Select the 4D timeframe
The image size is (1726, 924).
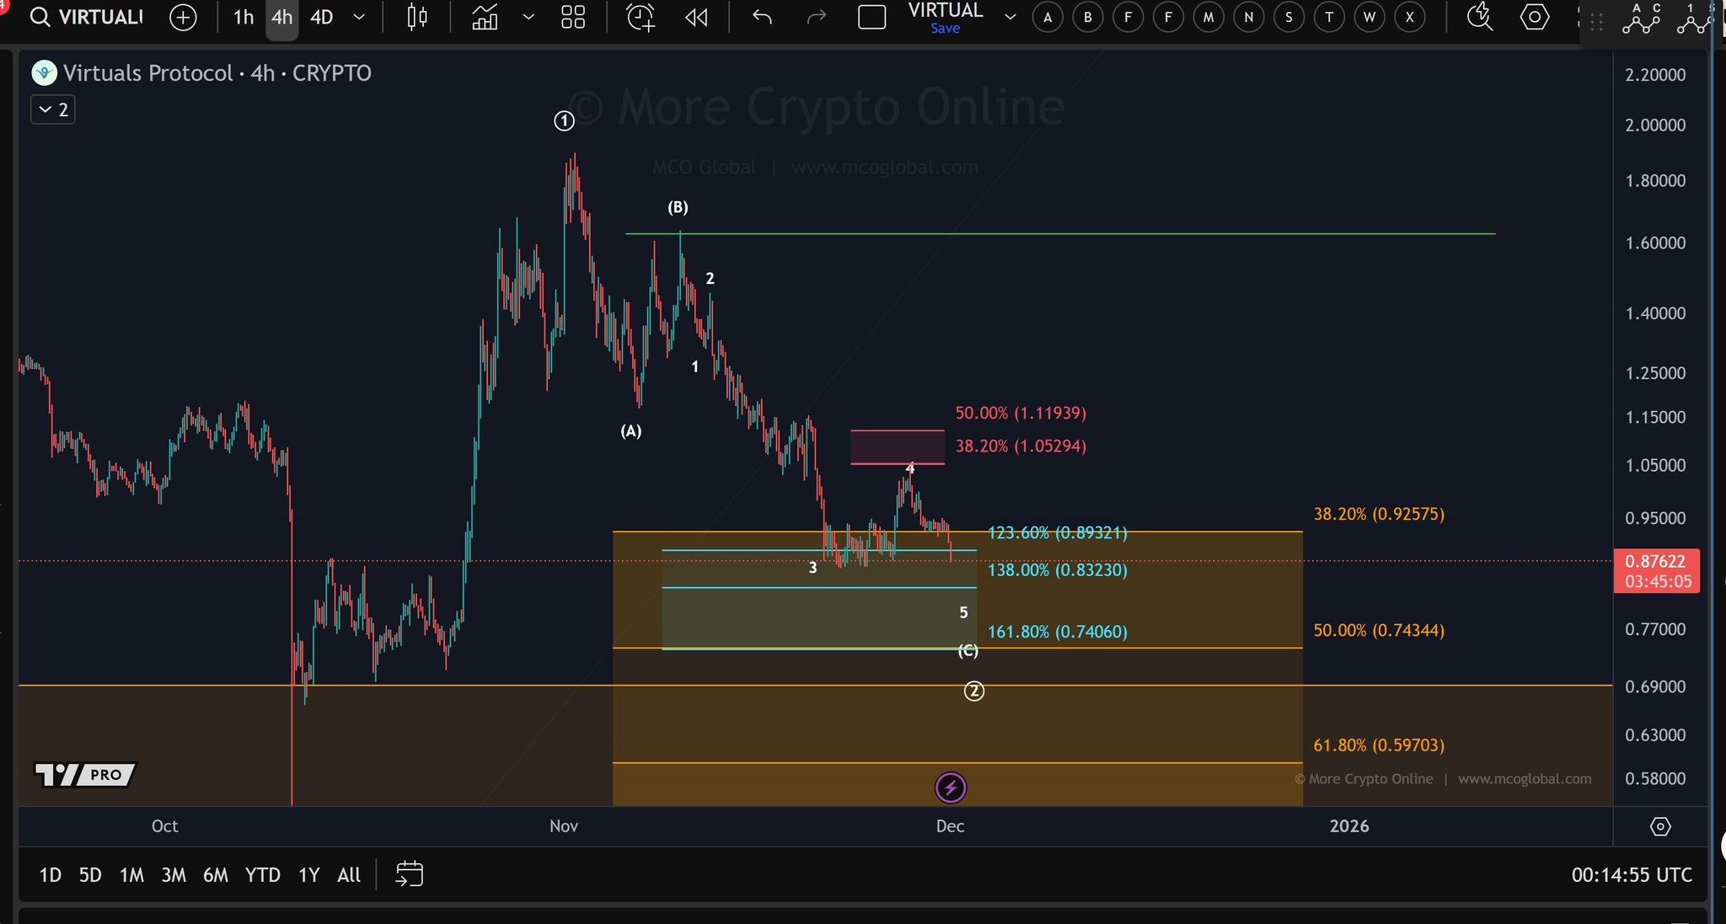[321, 17]
